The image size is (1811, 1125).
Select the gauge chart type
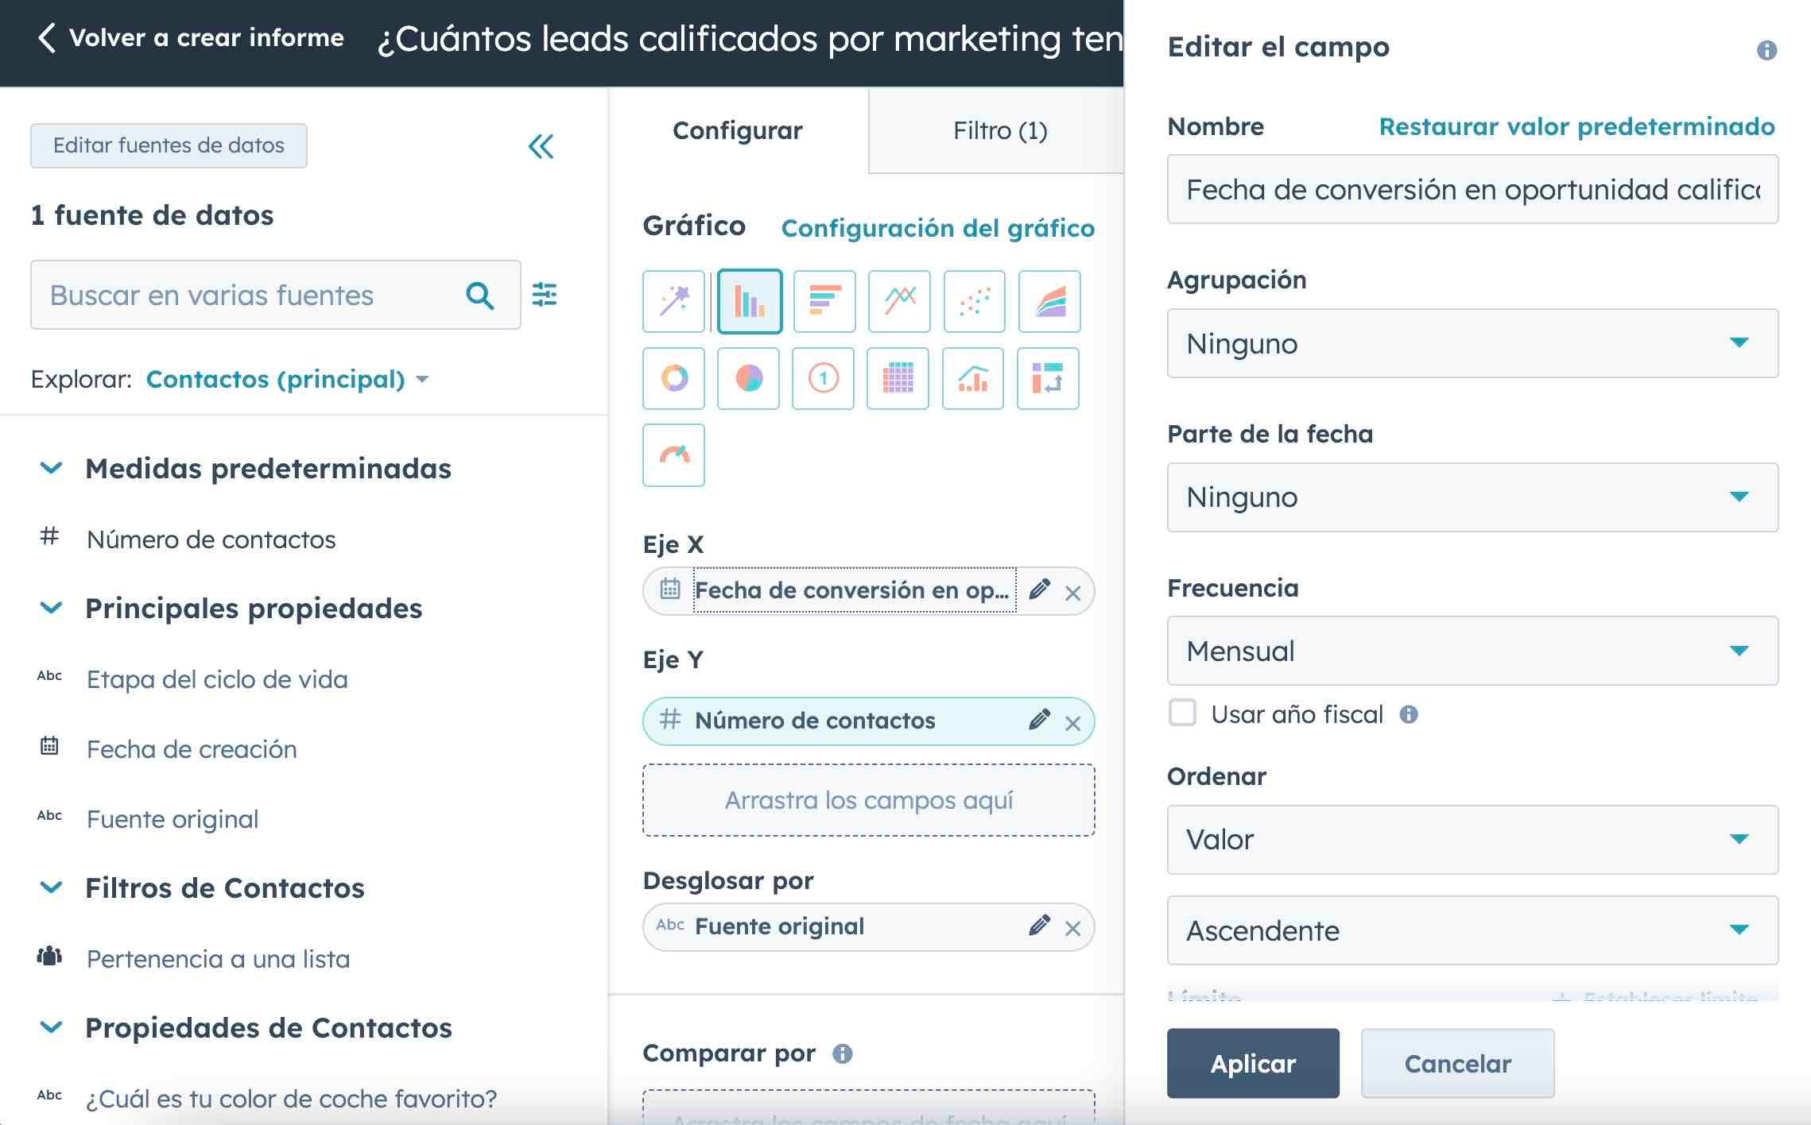[x=673, y=455]
